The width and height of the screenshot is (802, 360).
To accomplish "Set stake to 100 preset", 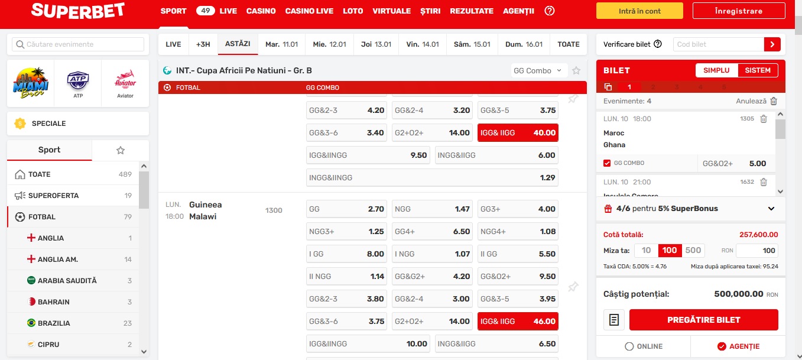I will click(x=670, y=251).
